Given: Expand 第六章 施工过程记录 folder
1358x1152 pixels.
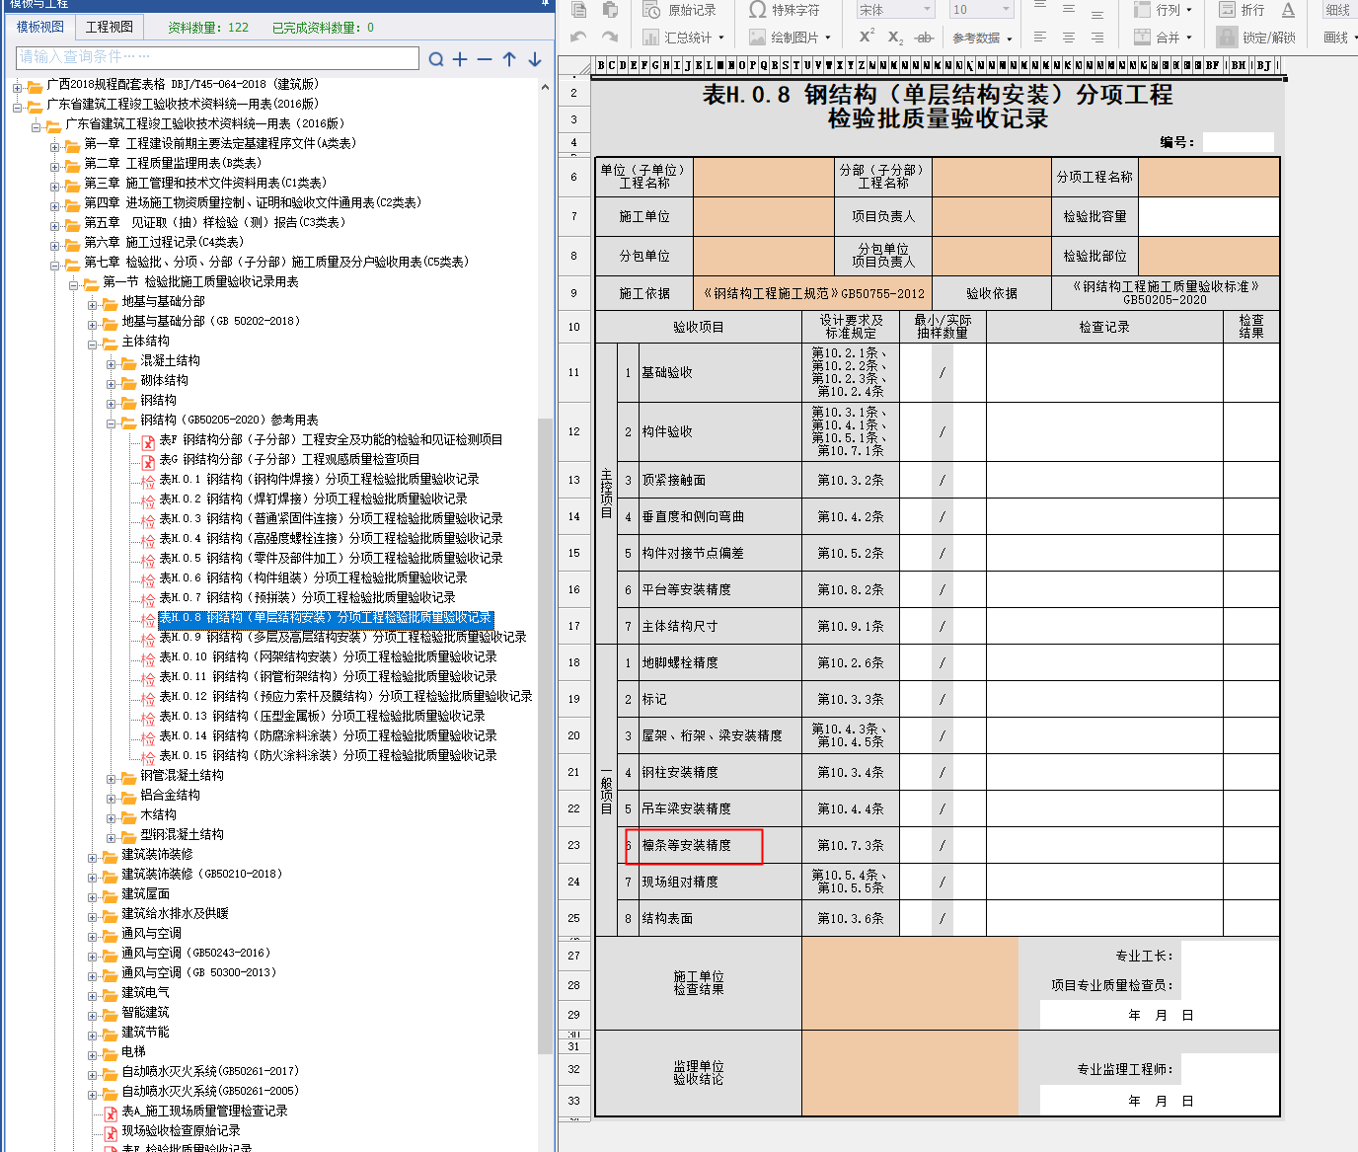Looking at the screenshot, I should coord(55,245).
